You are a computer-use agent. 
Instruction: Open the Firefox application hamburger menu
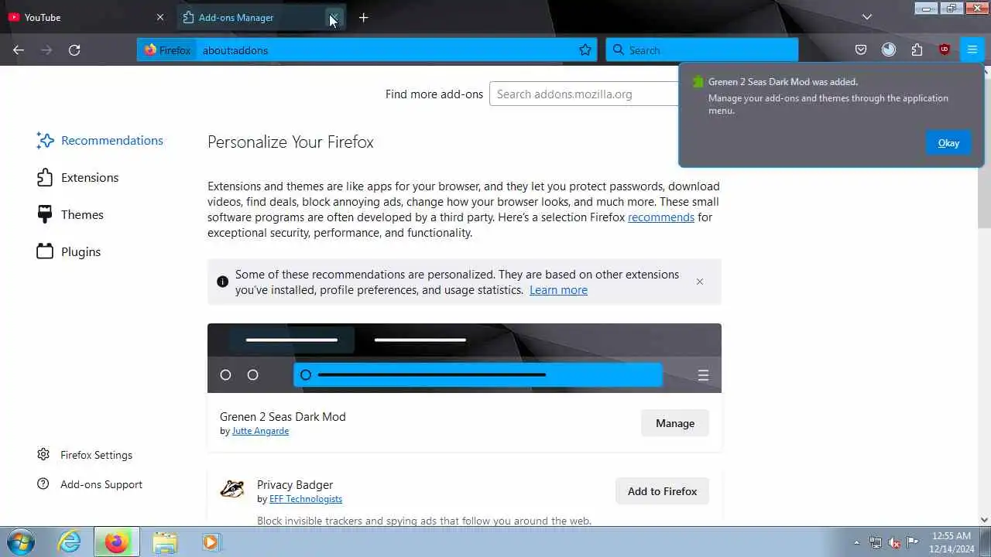point(972,50)
